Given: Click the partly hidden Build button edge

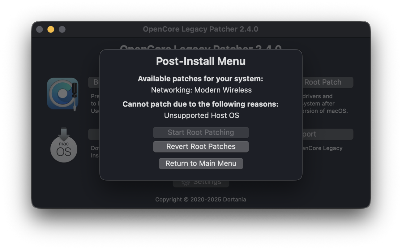Looking at the screenshot, I should tap(94, 83).
